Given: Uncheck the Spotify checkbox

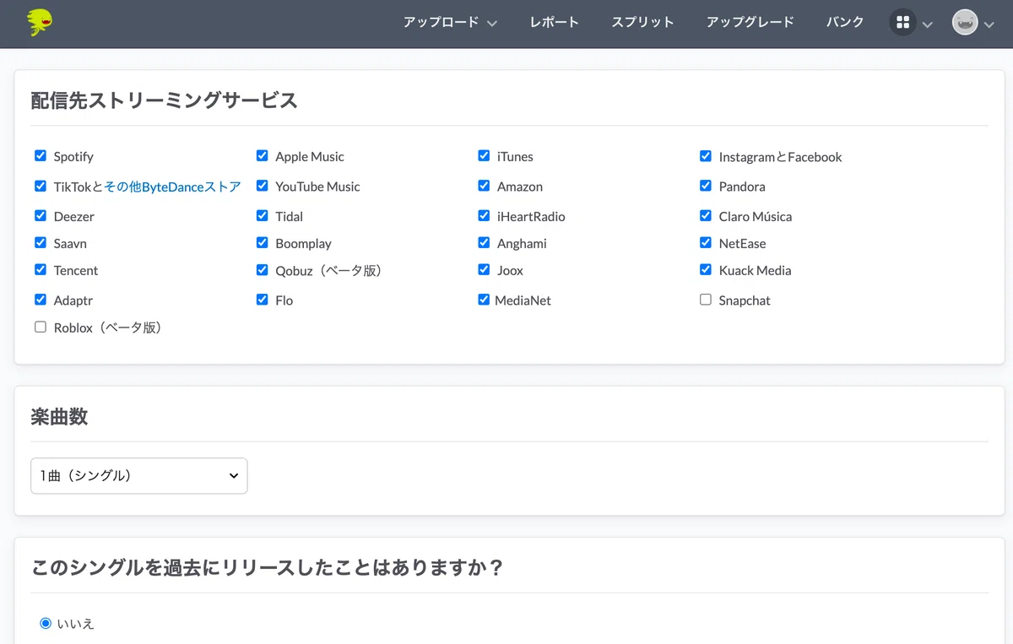Looking at the screenshot, I should click(41, 155).
